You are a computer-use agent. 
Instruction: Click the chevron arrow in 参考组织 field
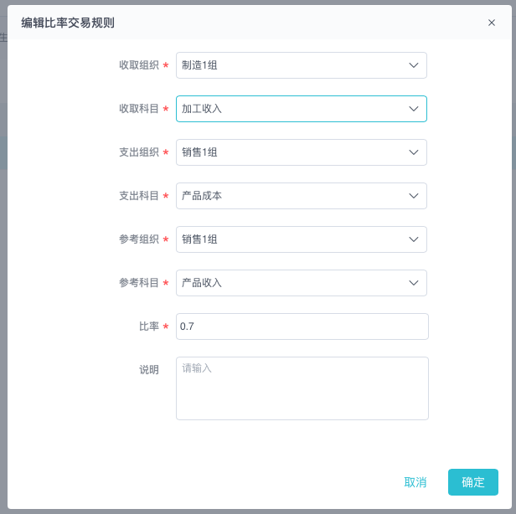point(413,239)
